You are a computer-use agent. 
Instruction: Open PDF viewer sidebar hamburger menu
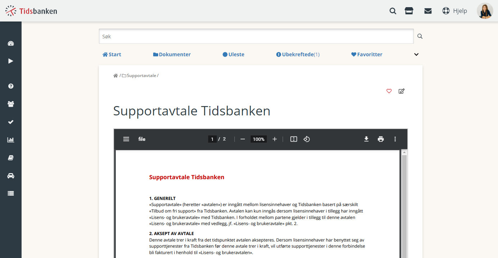[126, 139]
